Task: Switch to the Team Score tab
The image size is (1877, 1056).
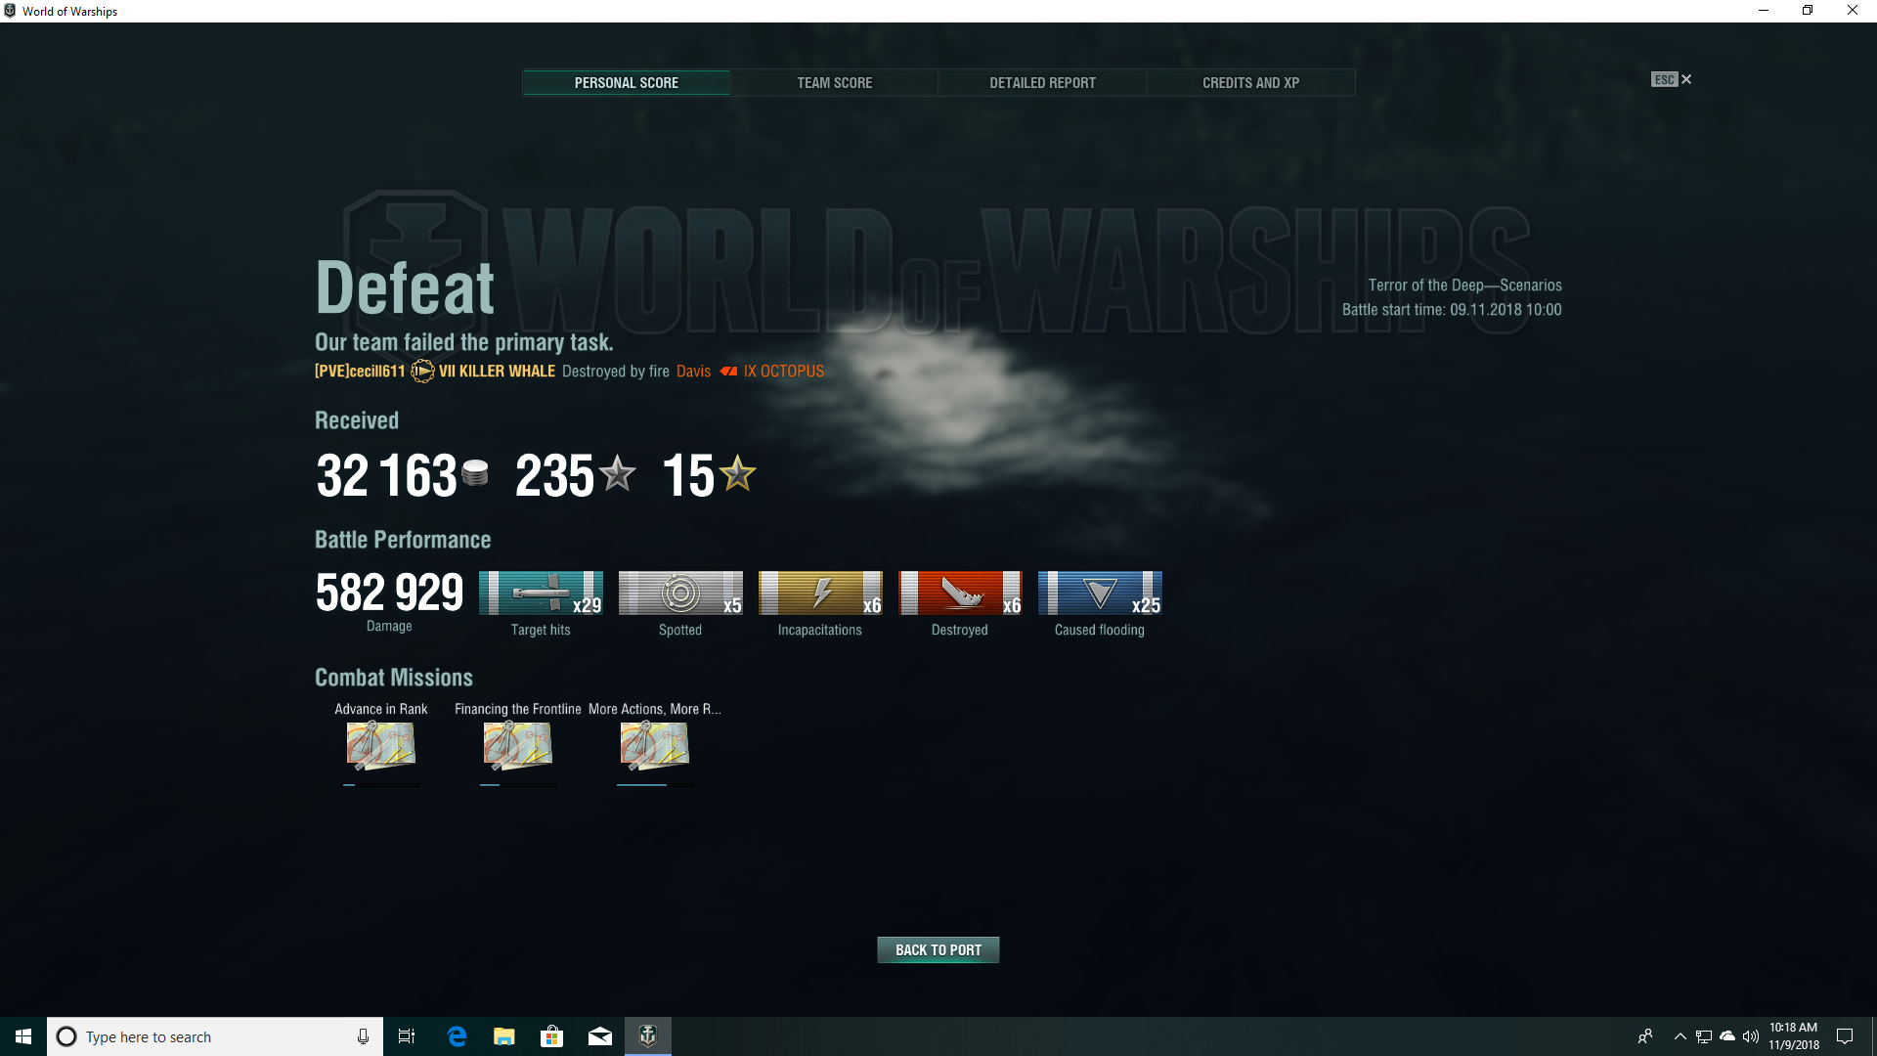Action: coord(834,83)
